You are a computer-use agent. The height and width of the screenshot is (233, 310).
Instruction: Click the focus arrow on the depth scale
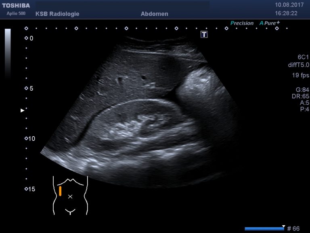pos(23,110)
